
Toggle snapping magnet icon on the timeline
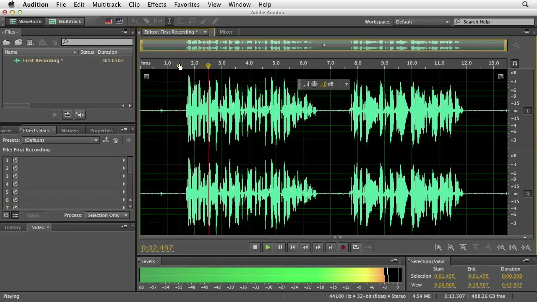point(515,63)
